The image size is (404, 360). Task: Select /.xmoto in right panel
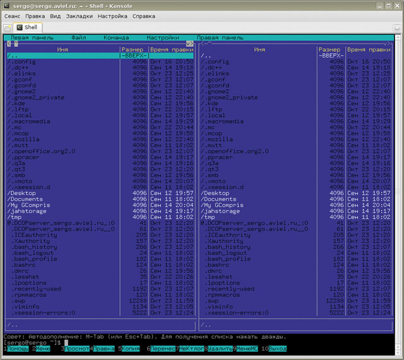click(296, 182)
